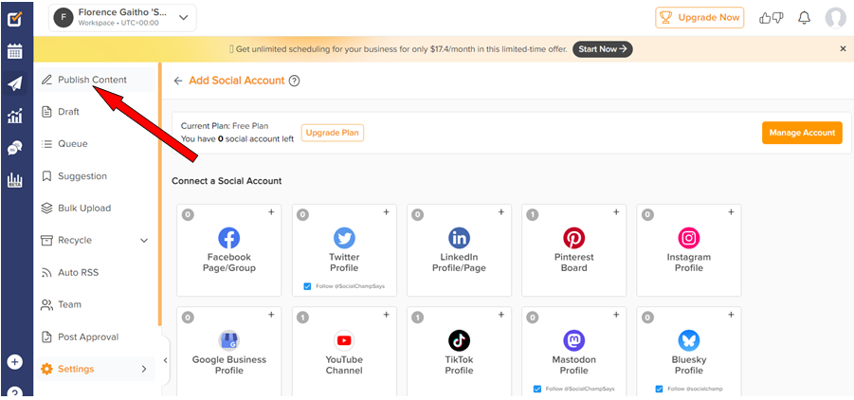Click the Manage Account button
The height and width of the screenshot is (400, 854).
801,133
